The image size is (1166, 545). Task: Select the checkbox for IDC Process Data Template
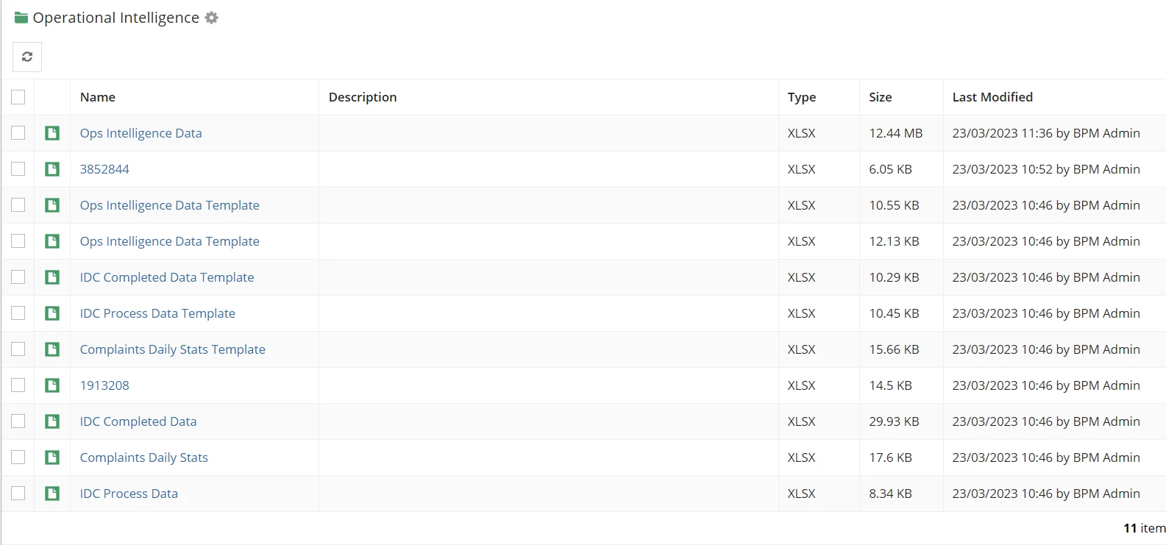coord(18,313)
